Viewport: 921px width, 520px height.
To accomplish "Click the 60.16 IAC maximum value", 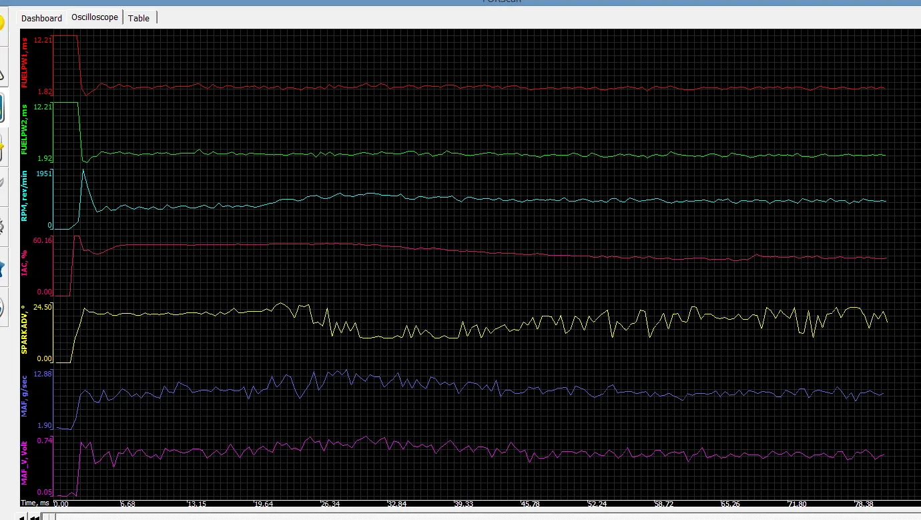I will coord(43,240).
